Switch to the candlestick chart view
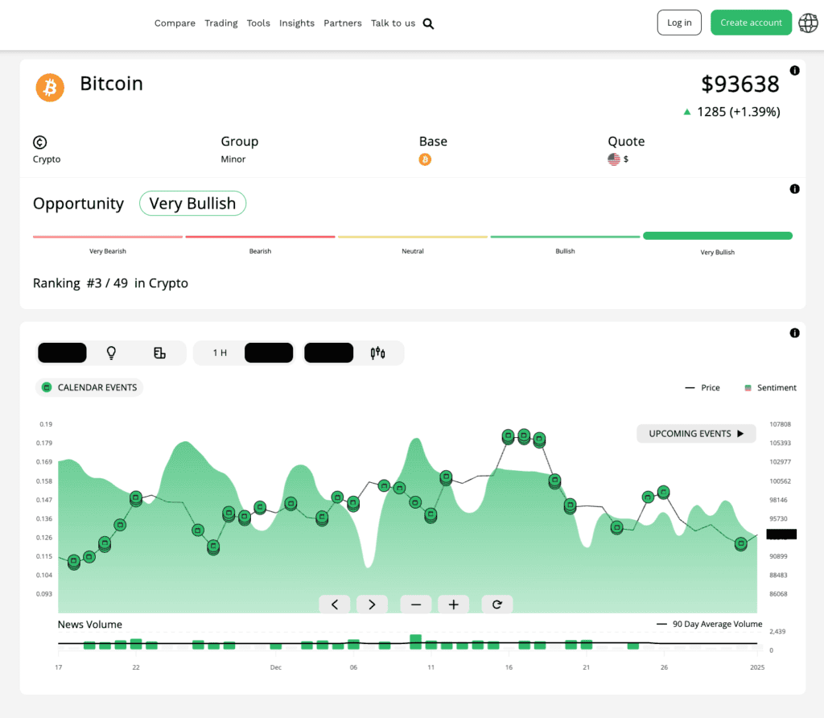The image size is (824, 718). tap(378, 353)
